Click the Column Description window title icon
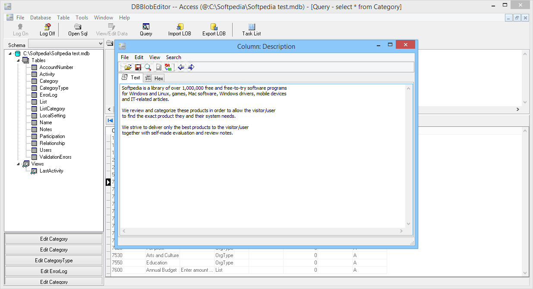Screen dimensions: 533x289 [x=122, y=46]
